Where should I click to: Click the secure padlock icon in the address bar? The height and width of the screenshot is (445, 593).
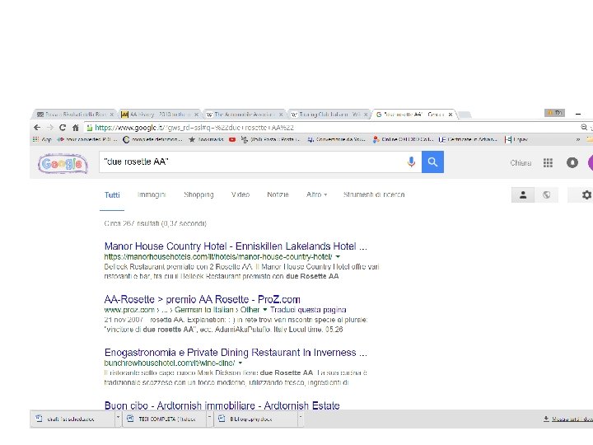coord(90,128)
